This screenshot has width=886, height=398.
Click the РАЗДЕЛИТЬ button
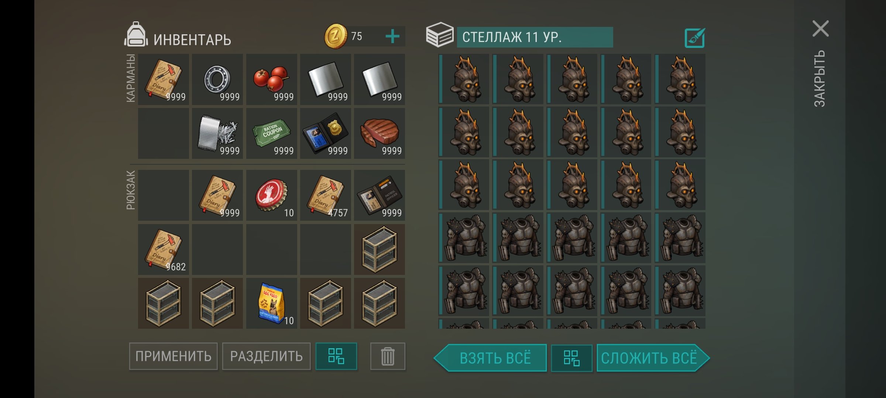point(266,356)
